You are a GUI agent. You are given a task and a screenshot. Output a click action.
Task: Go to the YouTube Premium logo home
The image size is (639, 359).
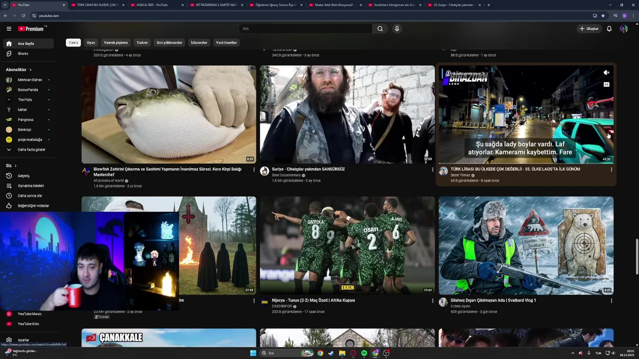coord(31,29)
